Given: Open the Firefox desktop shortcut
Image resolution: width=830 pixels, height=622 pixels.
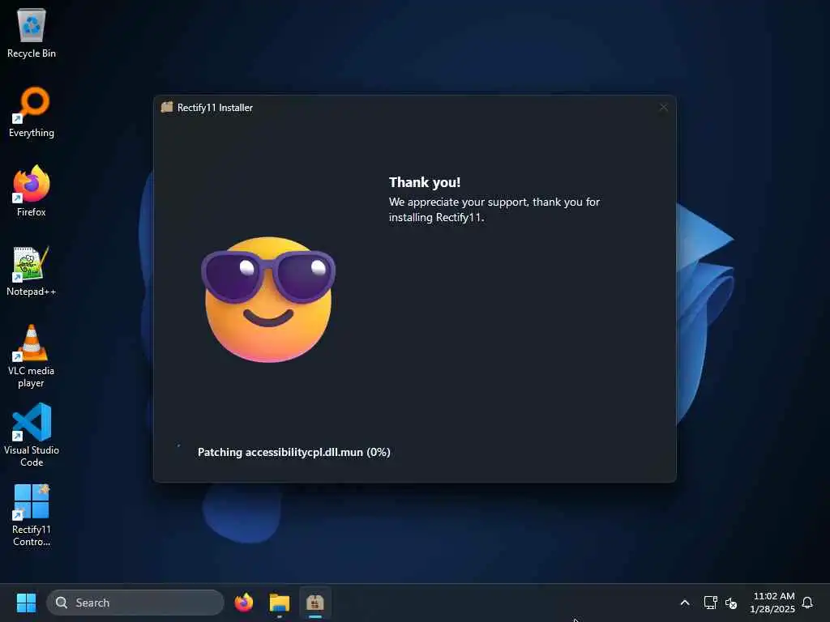Looking at the screenshot, I should [x=32, y=191].
